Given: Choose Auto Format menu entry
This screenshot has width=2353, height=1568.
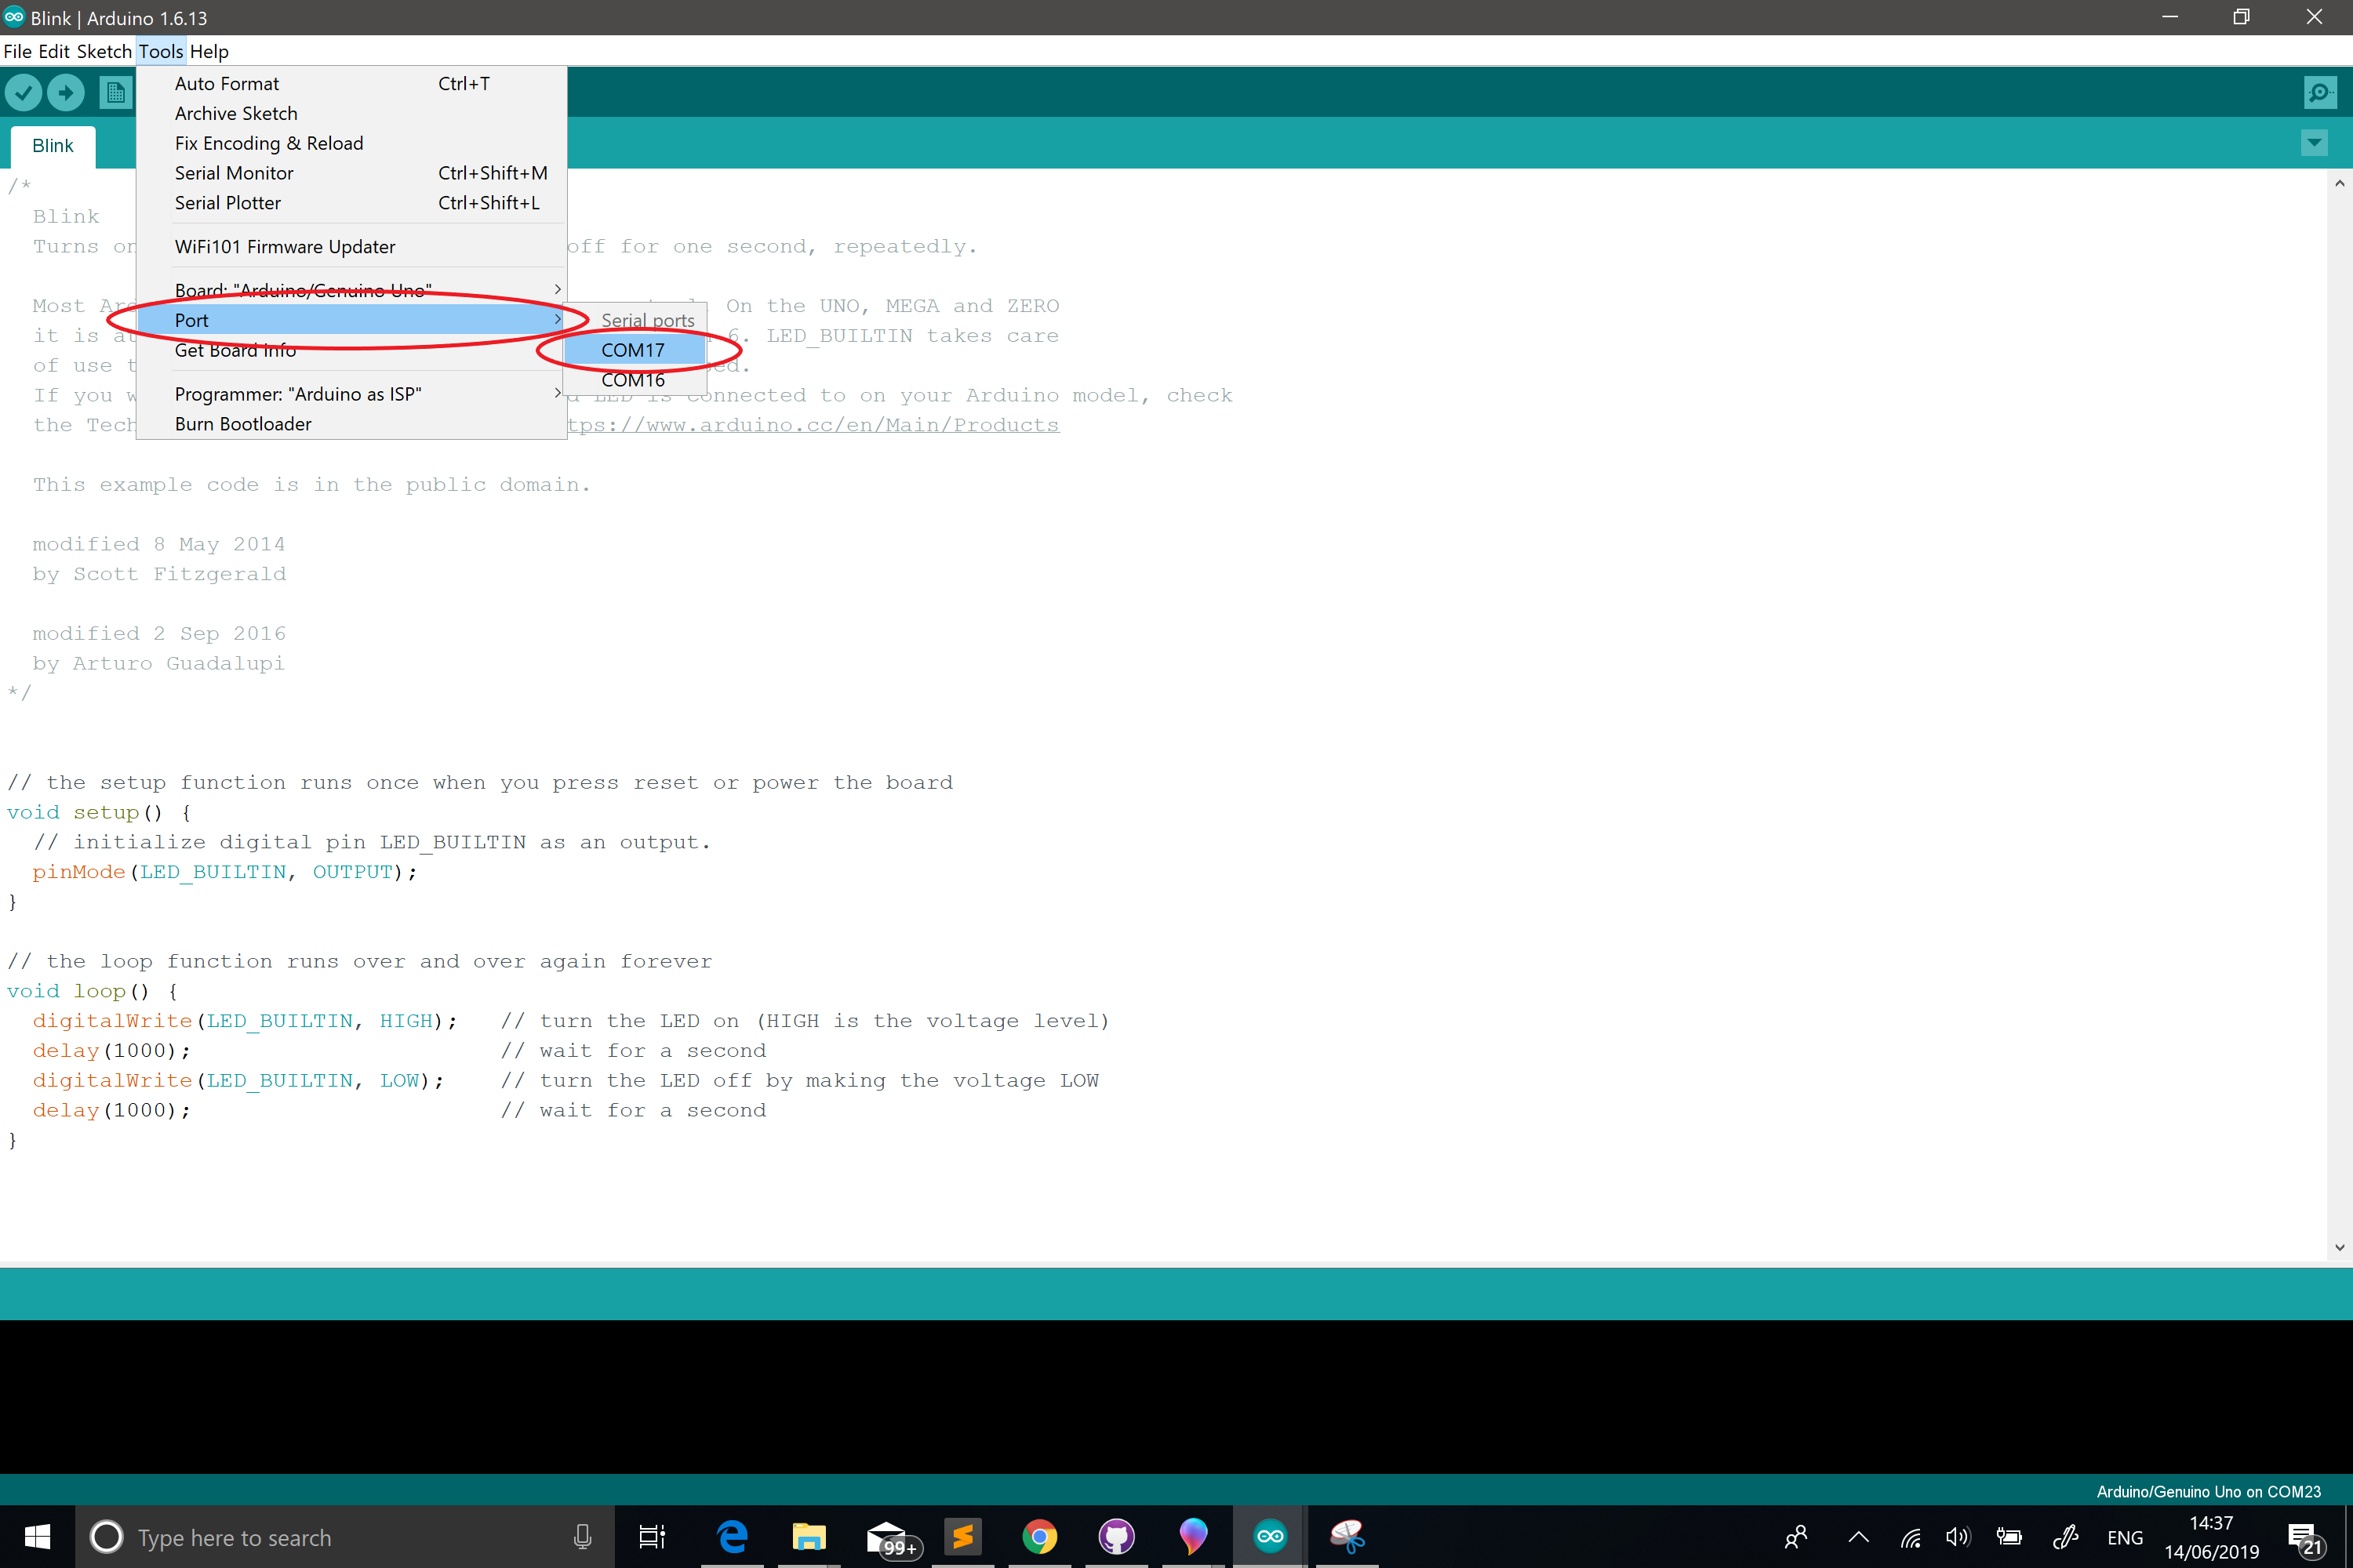Looking at the screenshot, I should 227,84.
